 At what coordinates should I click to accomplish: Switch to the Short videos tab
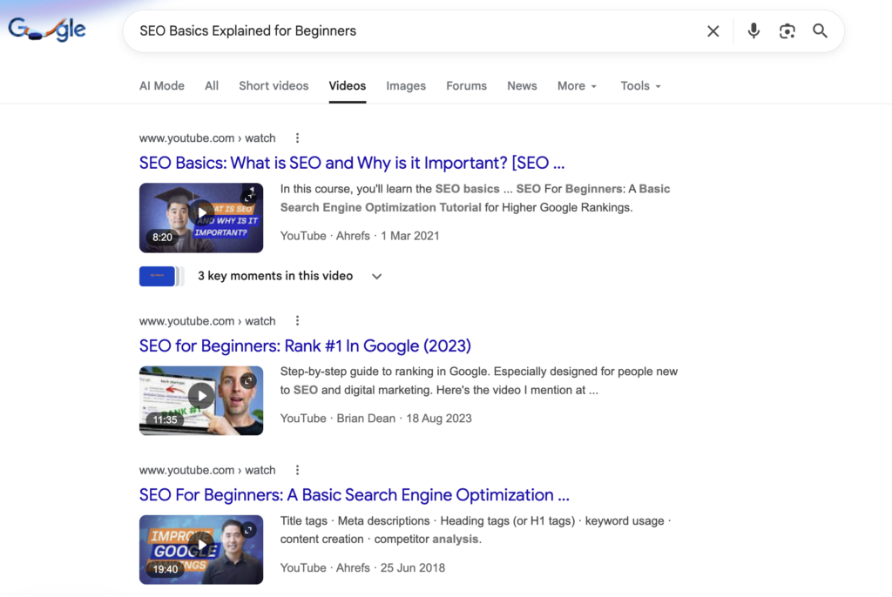[273, 85]
